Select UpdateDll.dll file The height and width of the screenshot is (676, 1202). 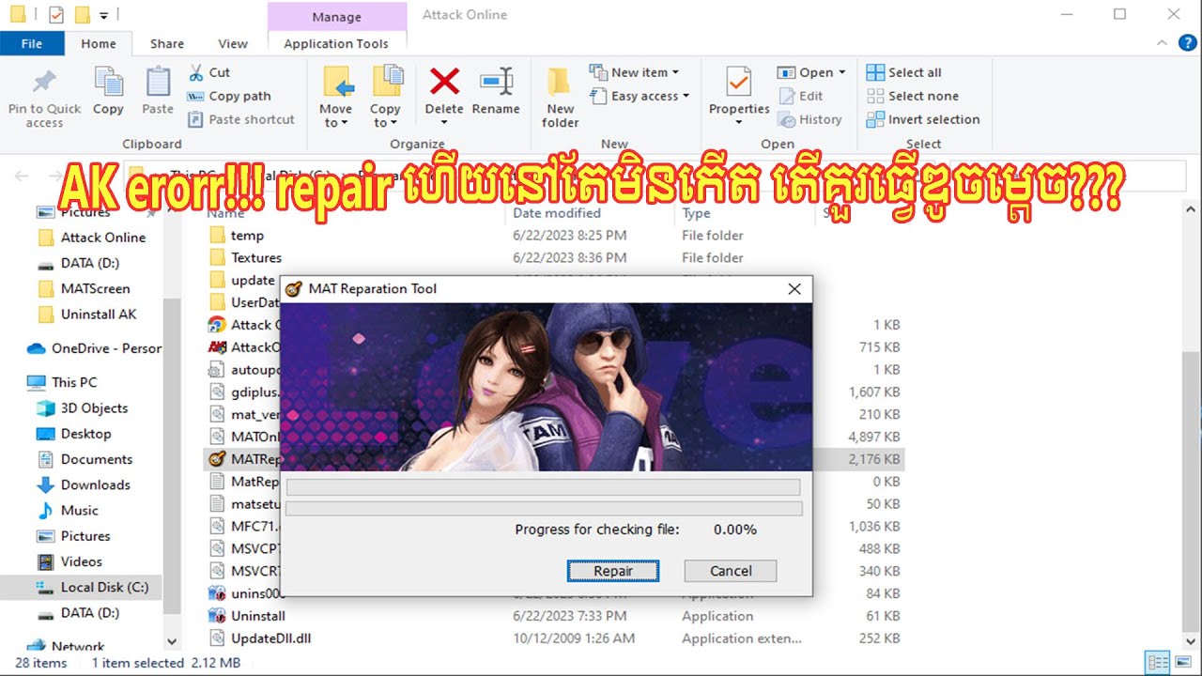(x=554, y=638)
